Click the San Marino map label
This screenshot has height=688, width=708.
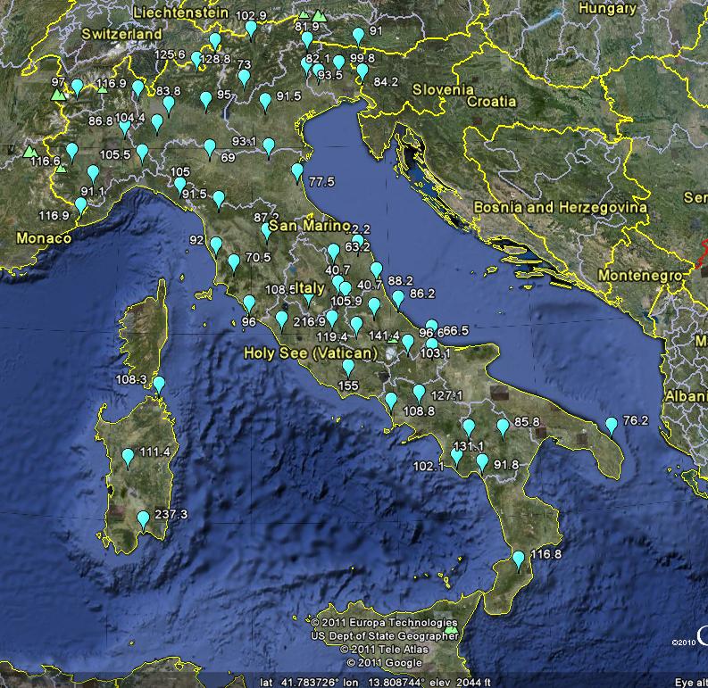[305, 227]
